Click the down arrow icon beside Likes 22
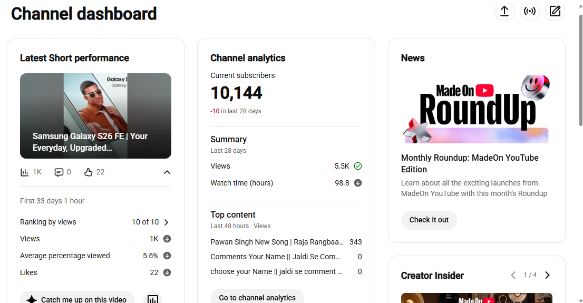Screen dimensions: 583x303 coord(167,272)
